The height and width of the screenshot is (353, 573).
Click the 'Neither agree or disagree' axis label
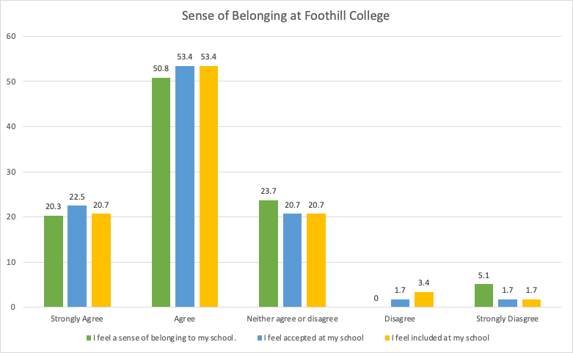click(x=292, y=319)
